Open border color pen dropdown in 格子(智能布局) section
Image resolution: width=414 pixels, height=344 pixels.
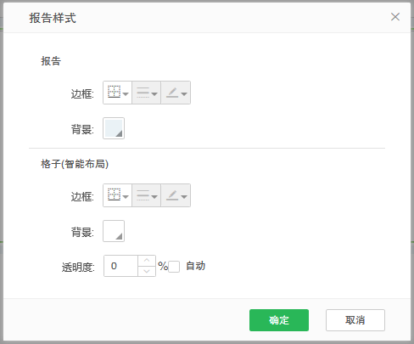[176, 195]
